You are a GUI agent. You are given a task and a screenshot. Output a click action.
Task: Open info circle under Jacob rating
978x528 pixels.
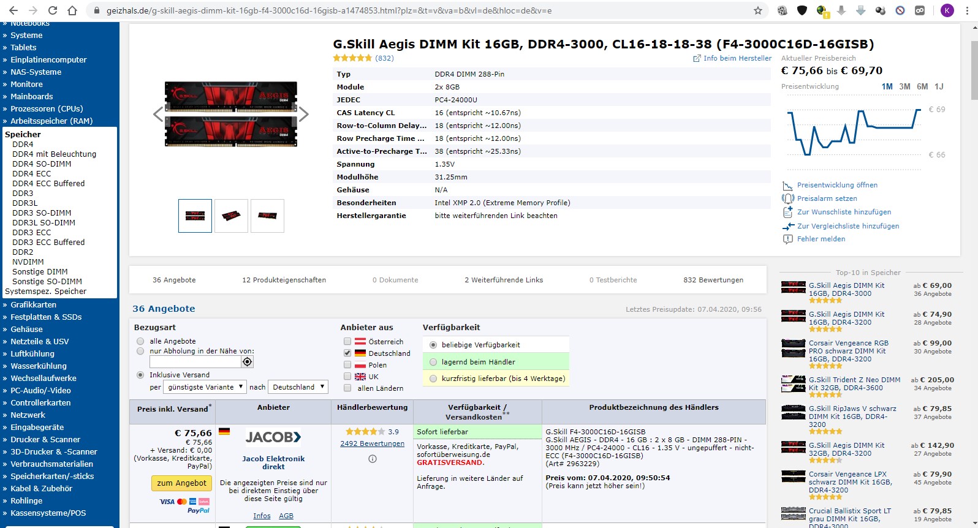tap(372, 459)
